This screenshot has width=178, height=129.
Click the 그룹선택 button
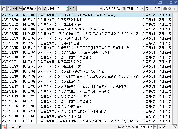133,9
